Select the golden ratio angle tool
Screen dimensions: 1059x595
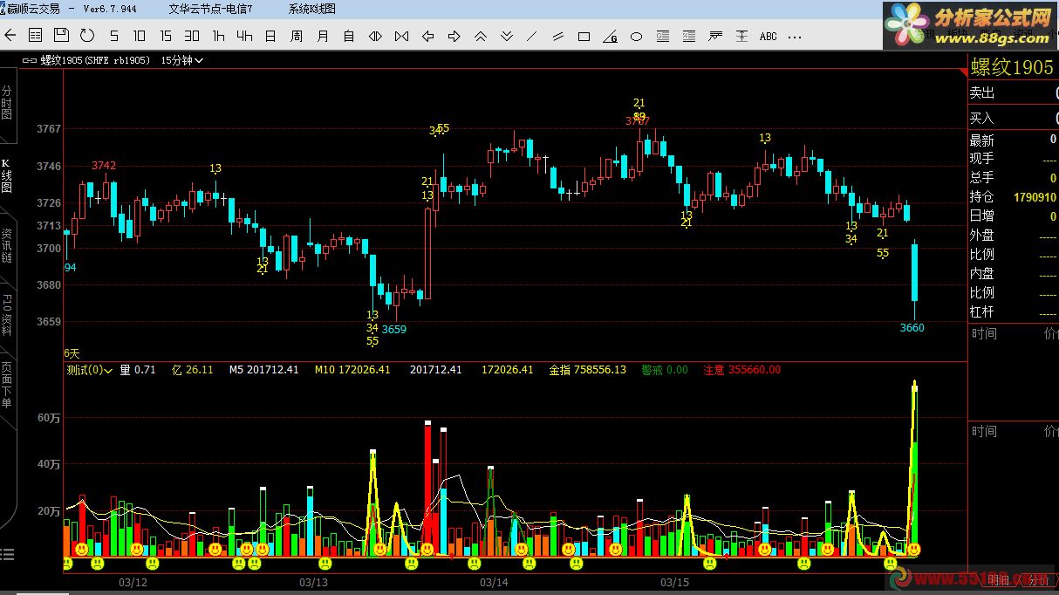611,36
